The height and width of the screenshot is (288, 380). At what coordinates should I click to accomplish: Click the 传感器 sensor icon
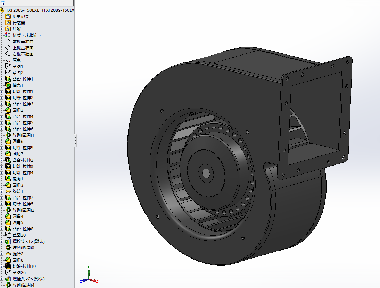click(8, 23)
